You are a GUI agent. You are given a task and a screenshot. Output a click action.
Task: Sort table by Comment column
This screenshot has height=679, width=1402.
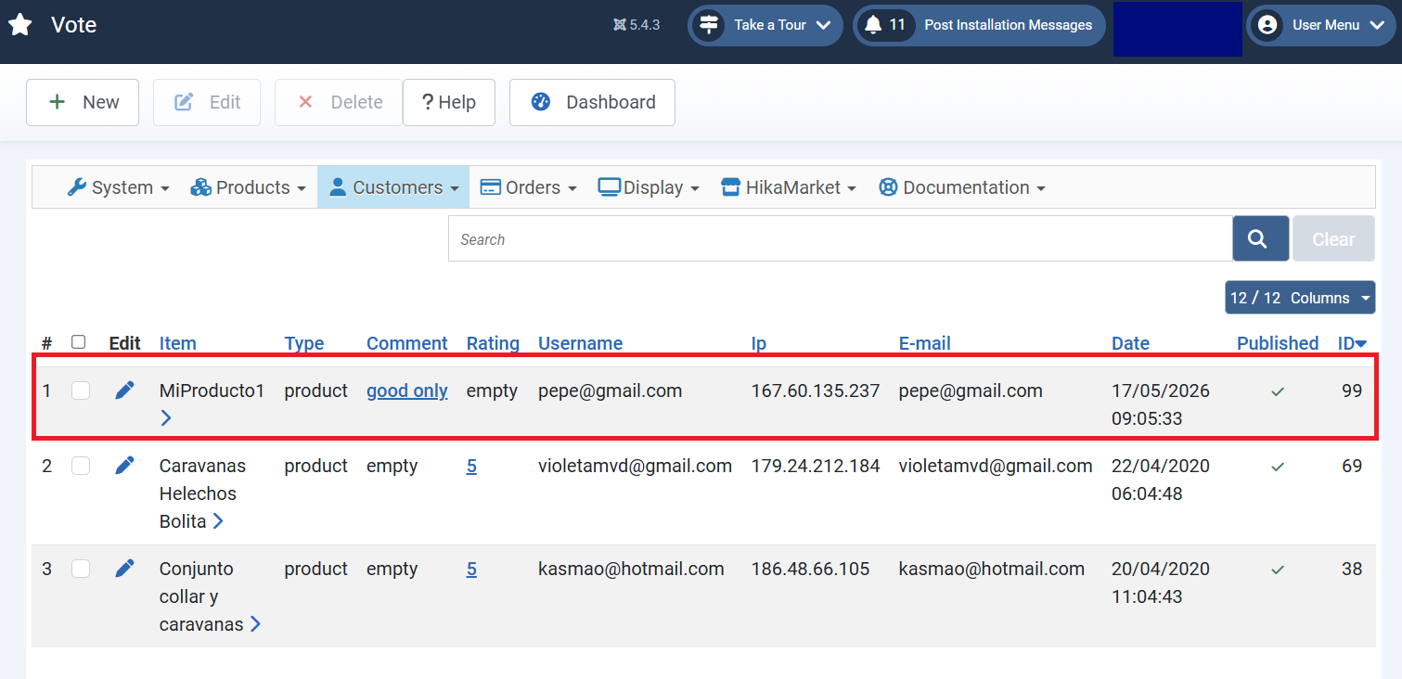click(x=407, y=343)
